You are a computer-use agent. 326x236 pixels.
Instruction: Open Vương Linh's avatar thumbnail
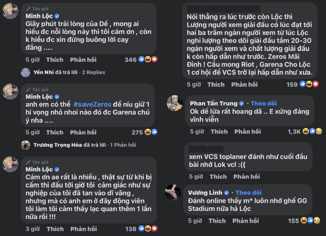(173, 192)
